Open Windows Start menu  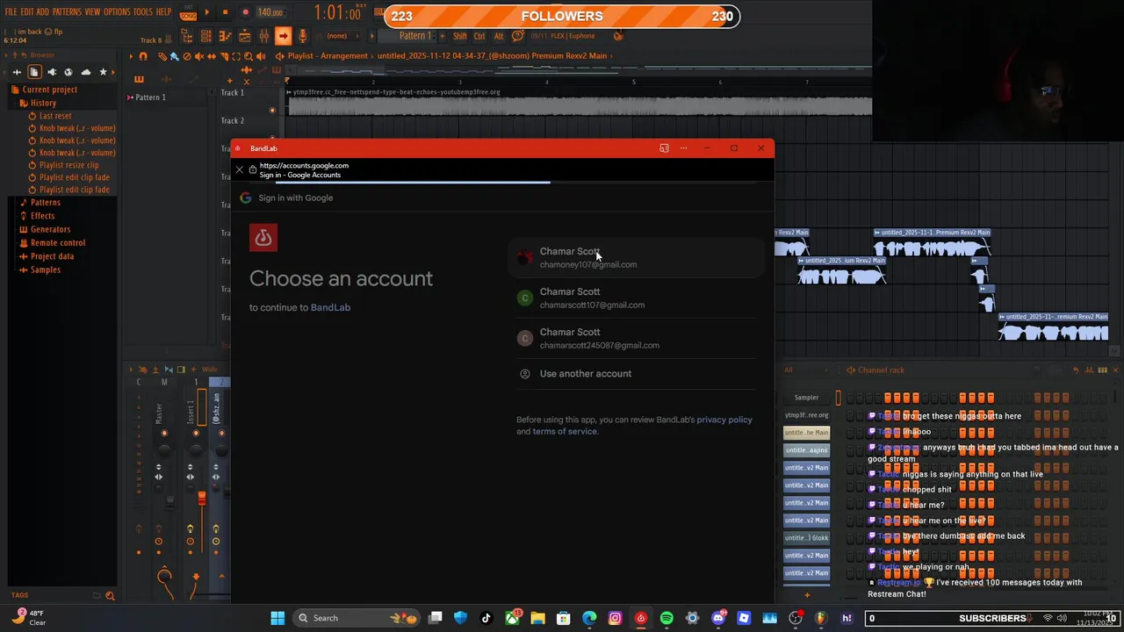point(277,618)
